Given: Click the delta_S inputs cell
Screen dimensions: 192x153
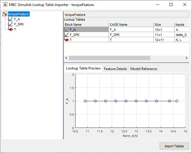Looking at the screenshot, I should (x=182, y=35).
